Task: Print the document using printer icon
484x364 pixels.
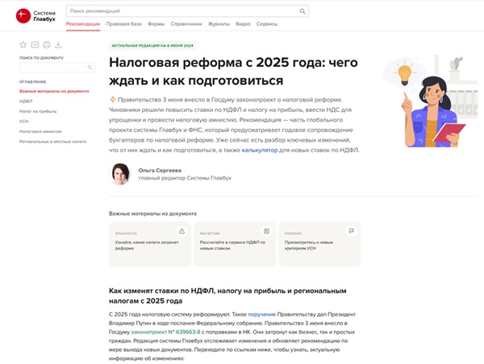Action: pos(47,44)
